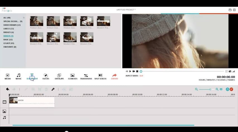Take a snapshot with the camera icon
Viewport: 238px width, 132px height.
(x=230, y=71)
